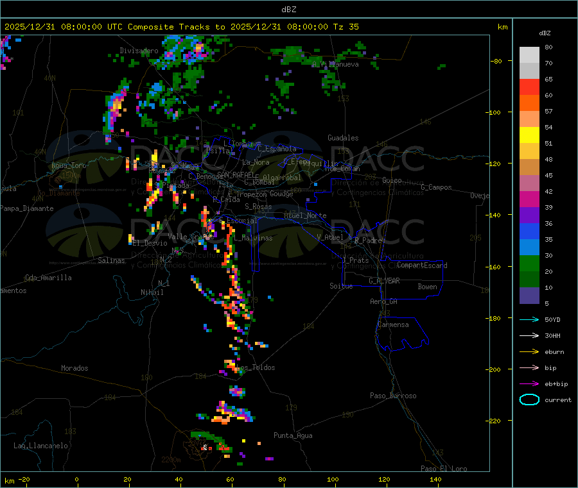Click the Nihuil location label
The height and width of the screenshot is (488, 578).
pos(152,292)
